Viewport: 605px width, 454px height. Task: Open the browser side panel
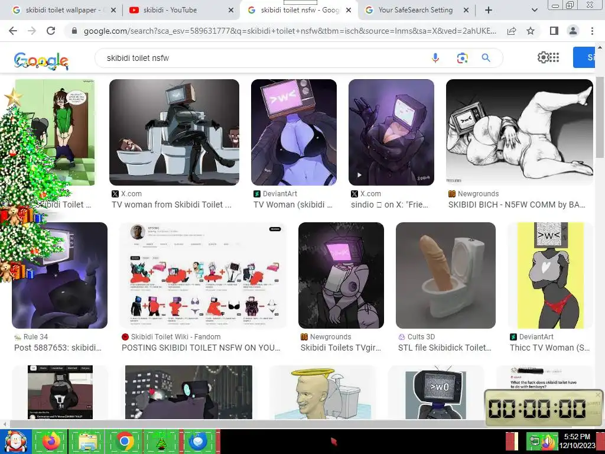point(554,31)
